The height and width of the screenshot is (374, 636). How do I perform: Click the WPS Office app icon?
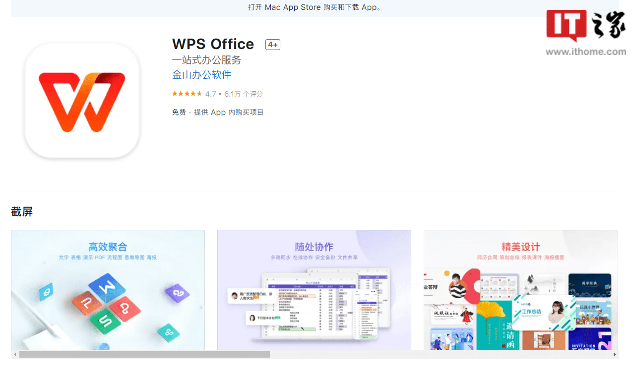coord(82,101)
